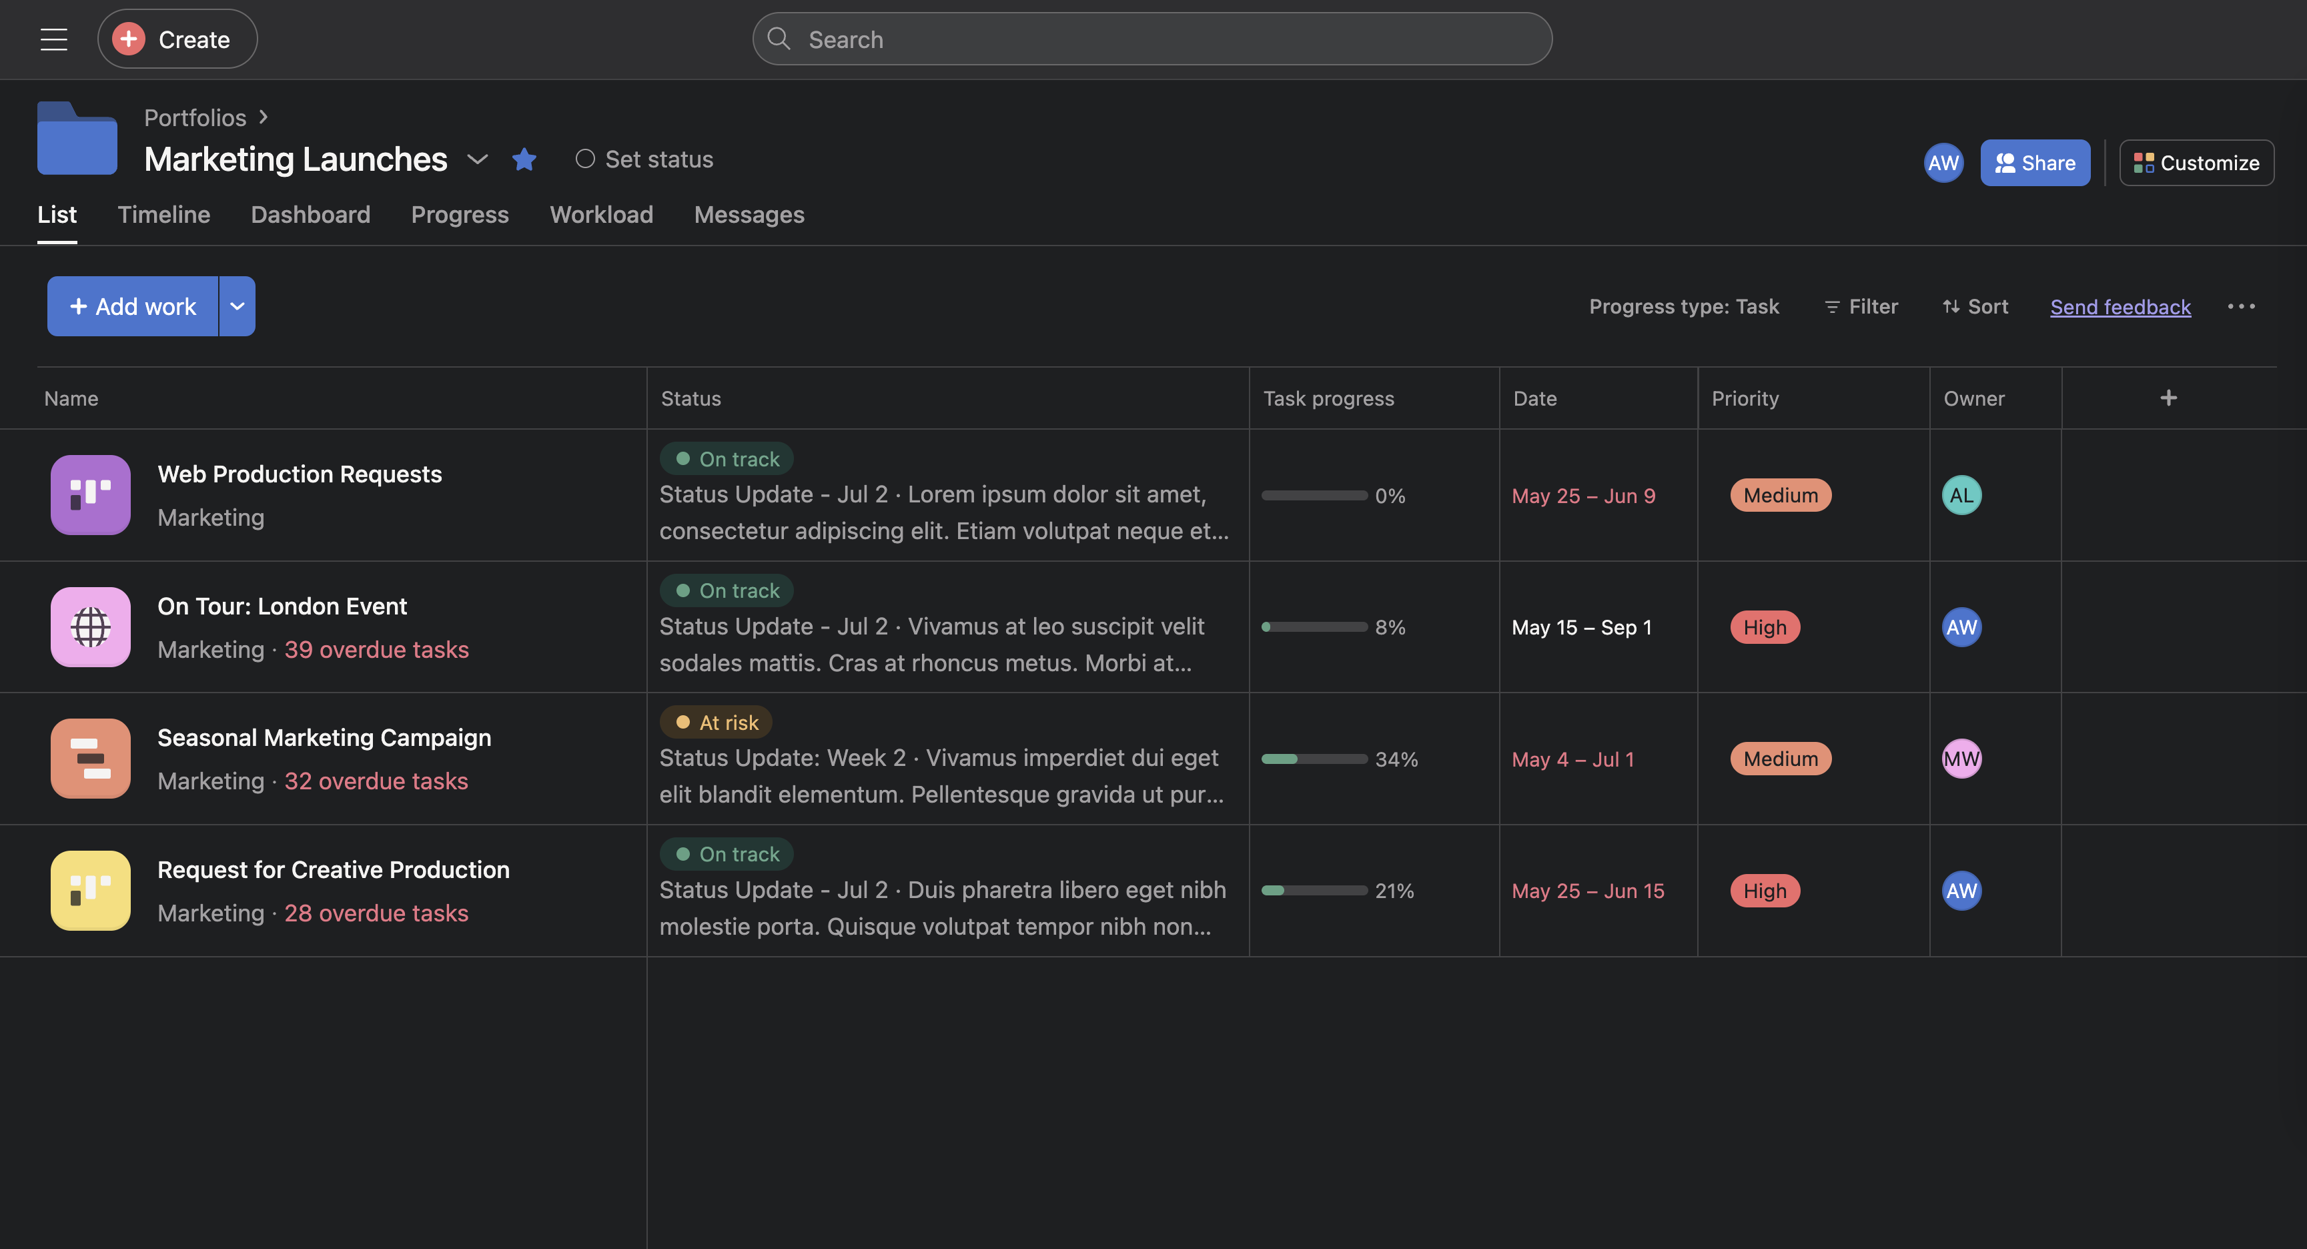2307x1249 pixels.
Task: Expand the Marketing Launches title dropdown chevron
Action: (x=477, y=160)
